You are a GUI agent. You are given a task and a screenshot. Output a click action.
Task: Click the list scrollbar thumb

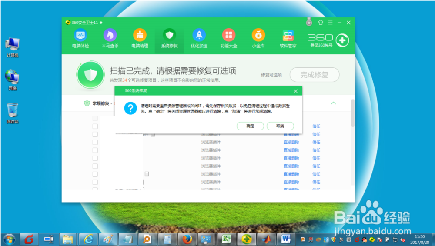click(353, 113)
